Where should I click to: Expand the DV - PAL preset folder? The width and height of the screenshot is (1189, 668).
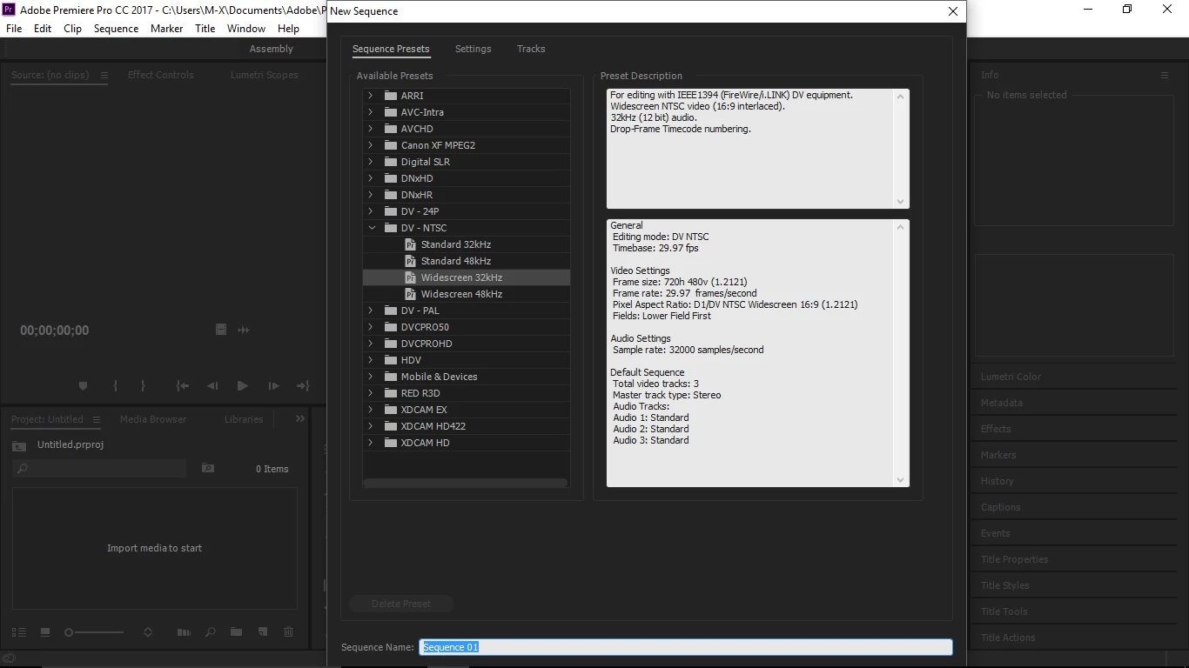pyautogui.click(x=371, y=311)
